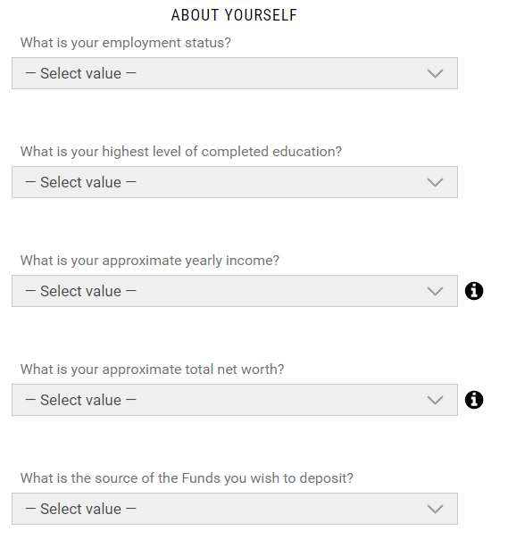Click the 'source of the Funds' question label
Image resolution: width=508 pixels, height=556 pixels.
coord(187,478)
